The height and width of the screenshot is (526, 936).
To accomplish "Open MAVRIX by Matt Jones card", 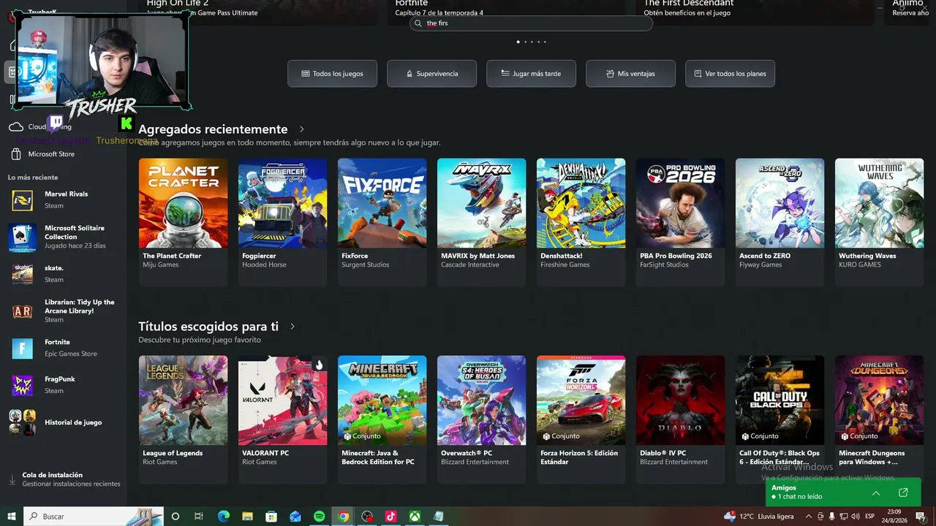I will coord(481,222).
